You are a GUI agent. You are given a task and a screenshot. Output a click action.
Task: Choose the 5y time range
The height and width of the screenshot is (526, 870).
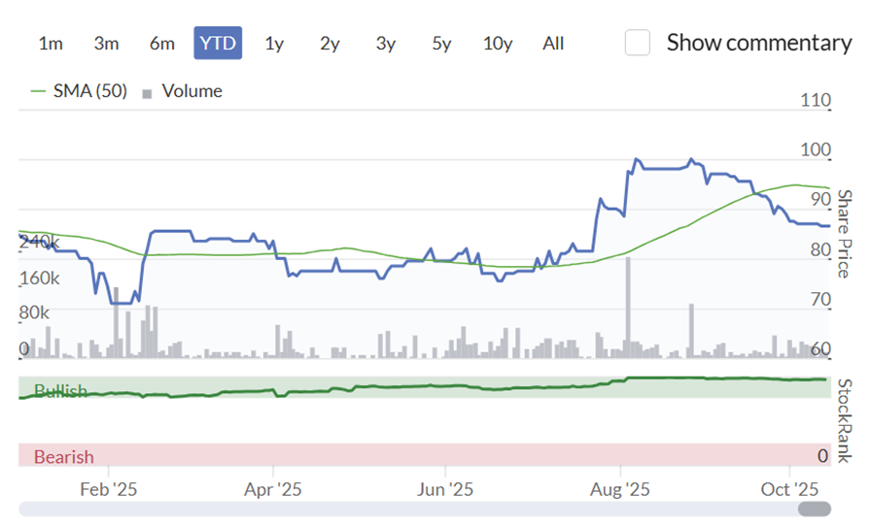coord(441,44)
